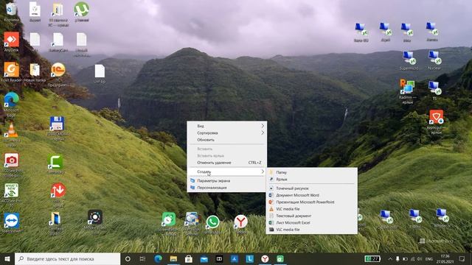The image size is (472, 265).
Task: Select the Radmin shortcut on desktop
Action: click(406, 87)
